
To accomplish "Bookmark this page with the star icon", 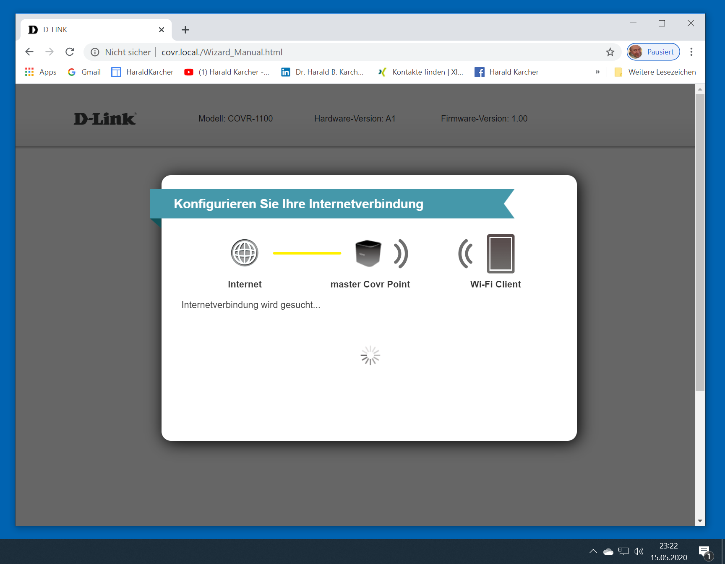I will click(610, 52).
